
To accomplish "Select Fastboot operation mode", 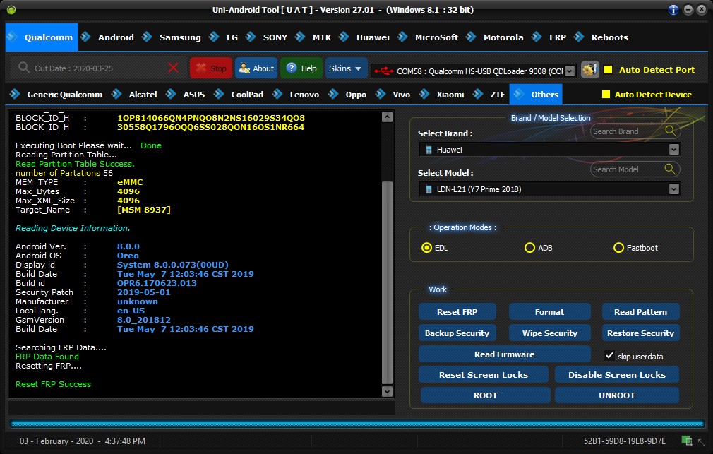I will click(618, 247).
